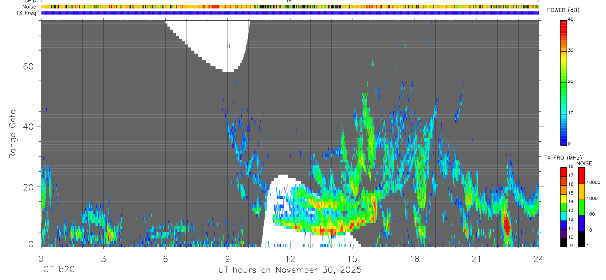
Task: Click the TX Freq row label at top
Action: tap(26, 13)
